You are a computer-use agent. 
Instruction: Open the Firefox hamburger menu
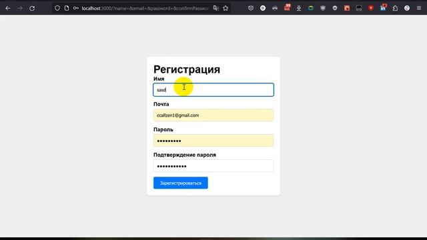419,8
